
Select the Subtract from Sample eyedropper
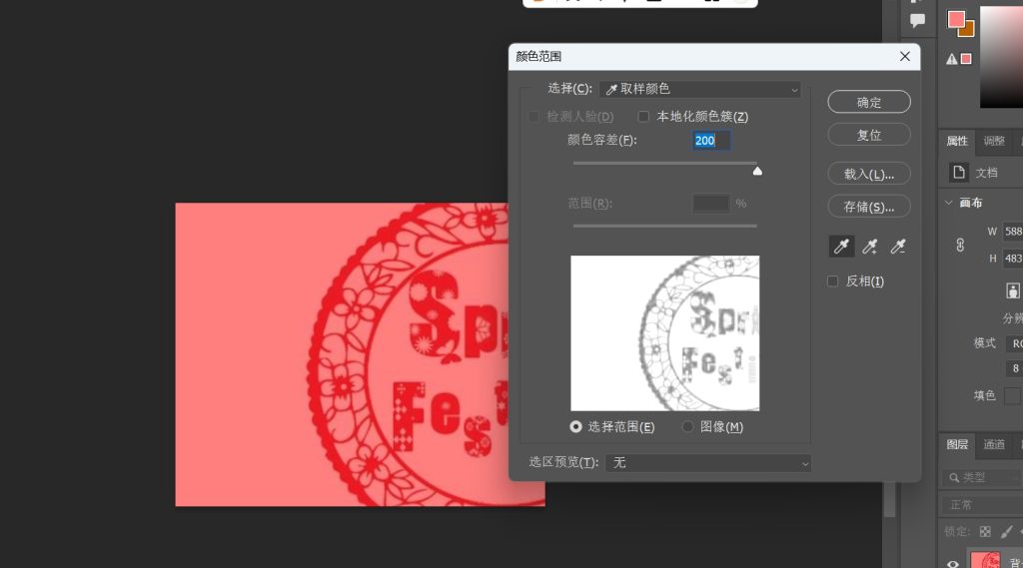coord(898,247)
